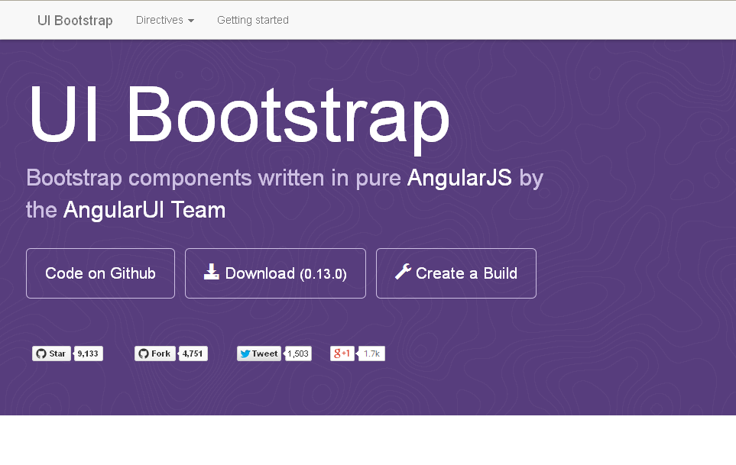Open the Code on Github button

click(100, 273)
